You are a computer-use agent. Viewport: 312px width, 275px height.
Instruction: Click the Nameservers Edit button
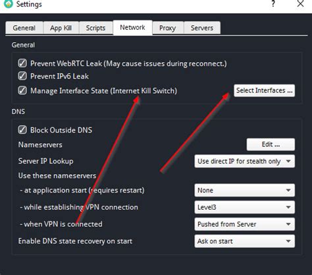(271, 144)
